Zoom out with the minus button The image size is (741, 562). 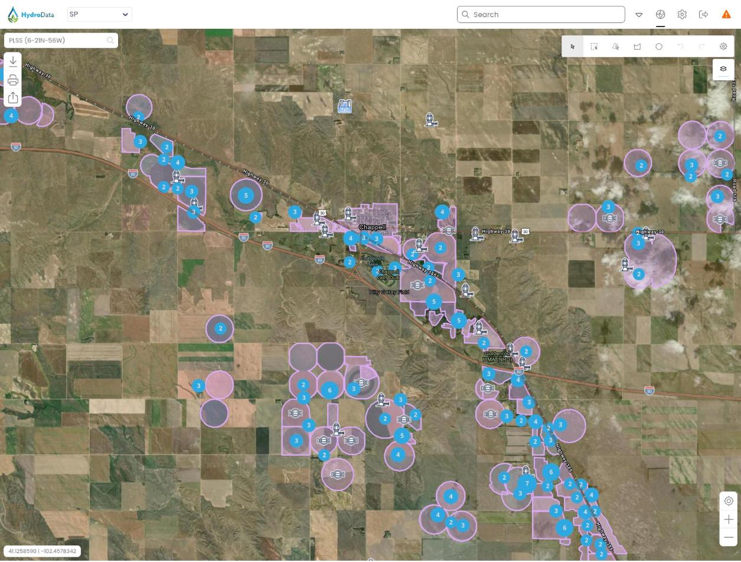pyautogui.click(x=729, y=537)
